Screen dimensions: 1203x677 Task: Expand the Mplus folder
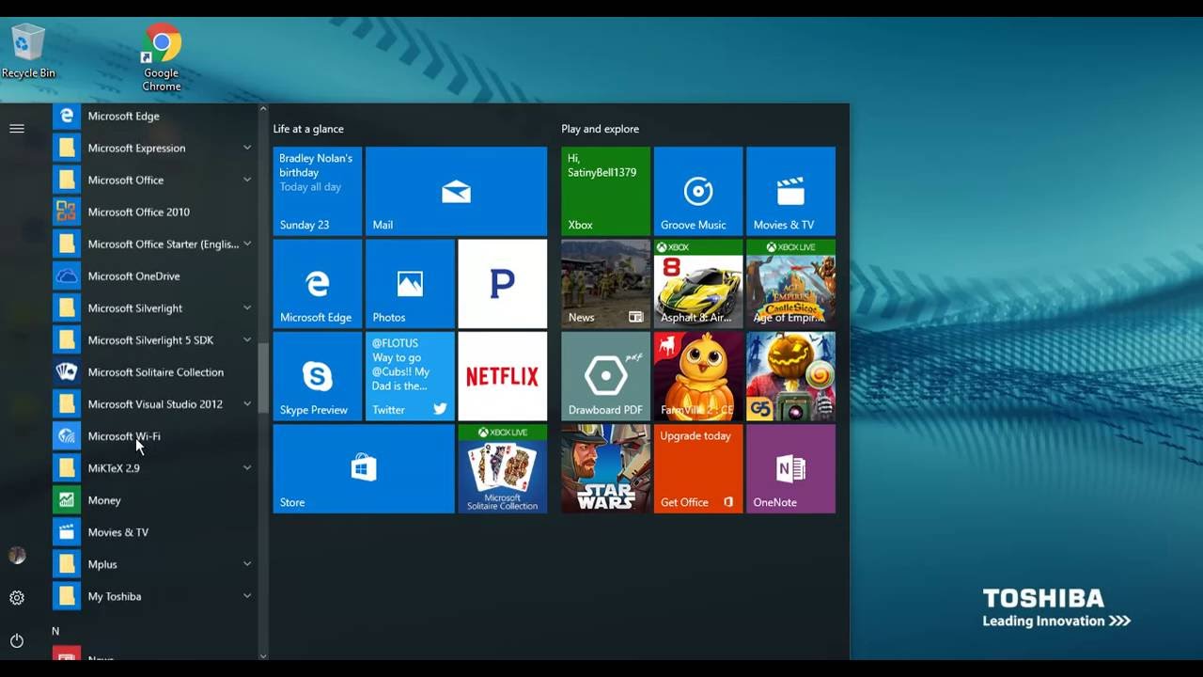pos(247,563)
